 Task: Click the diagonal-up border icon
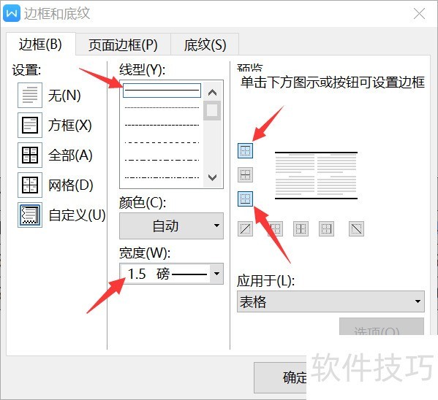(245, 228)
